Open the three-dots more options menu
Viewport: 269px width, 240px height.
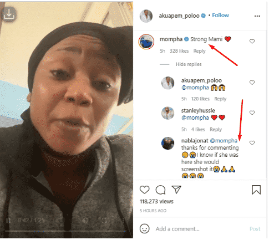(257, 16)
